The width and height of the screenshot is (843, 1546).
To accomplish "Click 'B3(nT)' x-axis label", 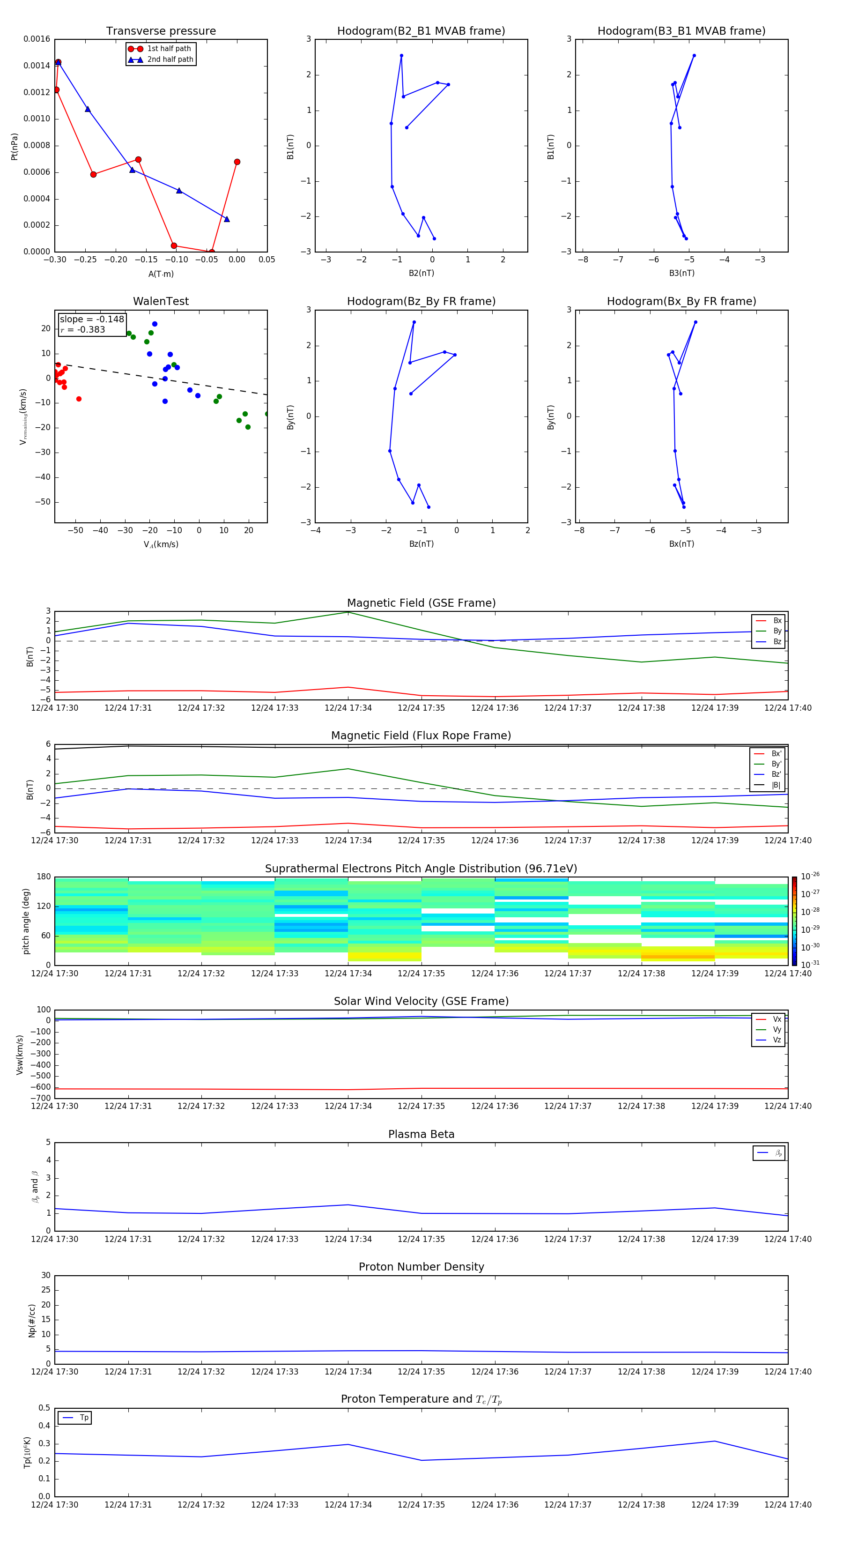I will pyautogui.click(x=681, y=274).
